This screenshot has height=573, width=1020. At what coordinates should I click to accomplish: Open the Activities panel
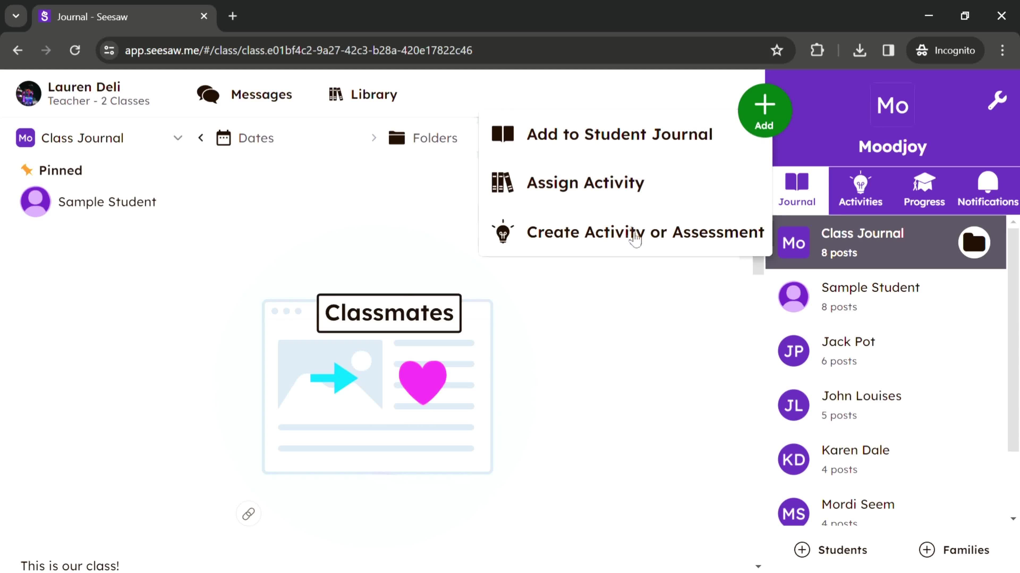860,189
